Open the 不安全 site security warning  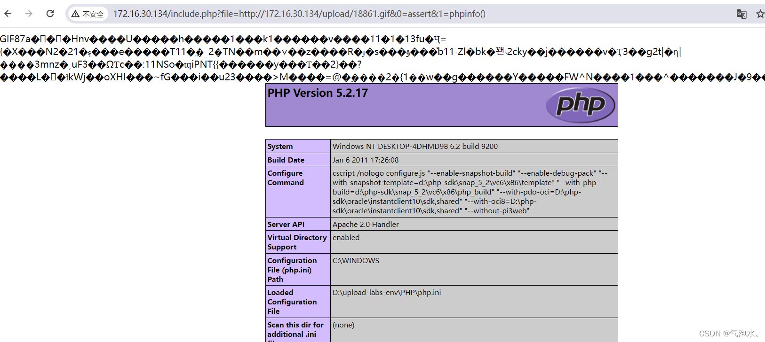pos(88,14)
